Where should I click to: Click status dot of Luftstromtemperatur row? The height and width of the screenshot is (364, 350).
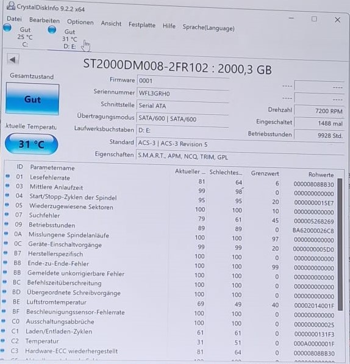coord(4,301)
